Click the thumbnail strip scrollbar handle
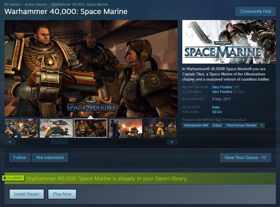This screenshot has width=280, height=207. [x=59, y=142]
